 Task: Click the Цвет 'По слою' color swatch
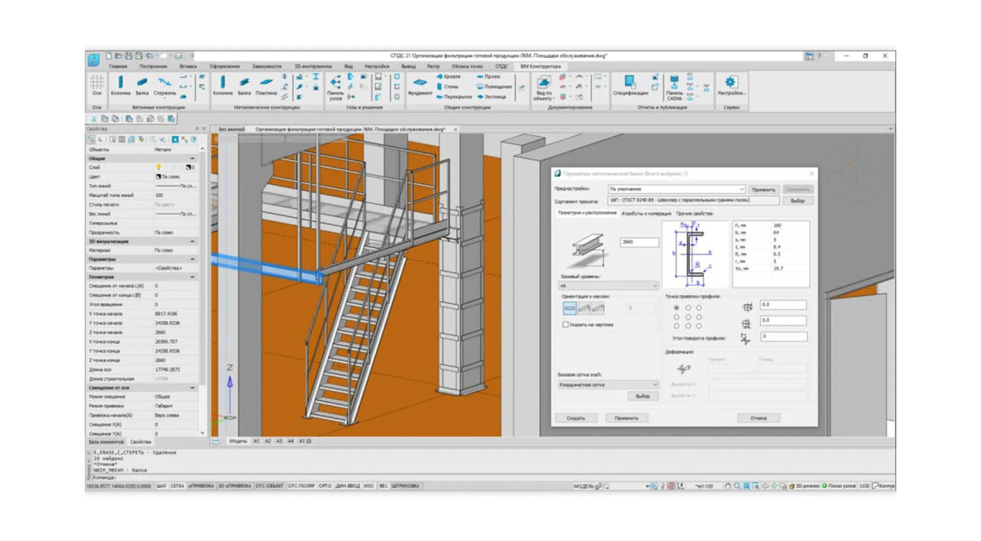coord(158,177)
